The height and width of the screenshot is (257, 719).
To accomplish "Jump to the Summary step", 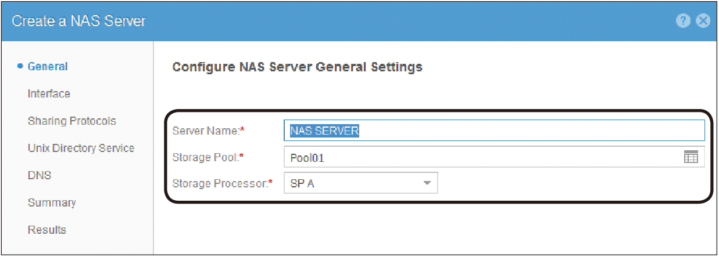I will click(x=52, y=202).
